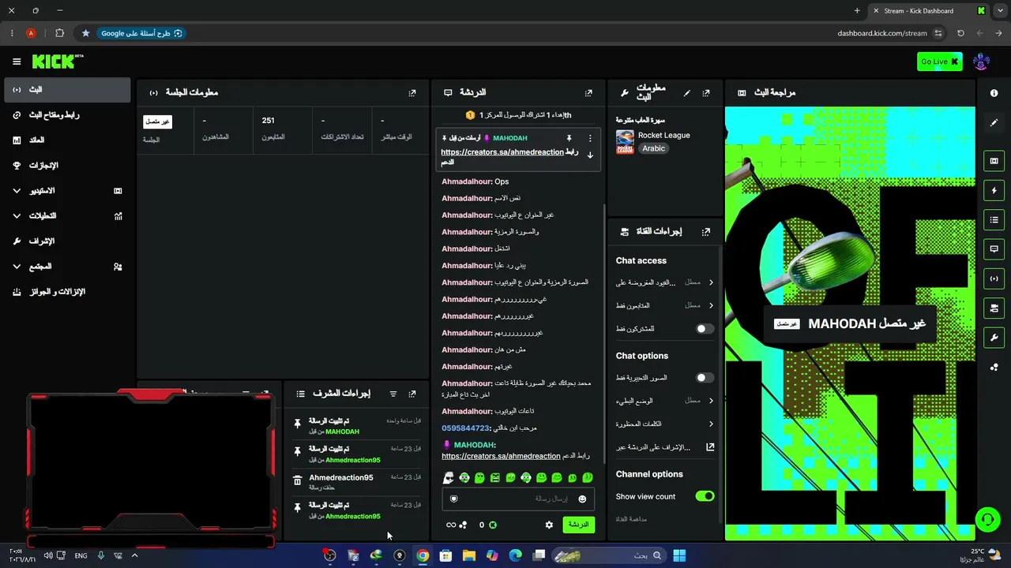Expand the pinned message with the down arrow
The width and height of the screenshot is (1011, 568).
click(x=590, y=155)
